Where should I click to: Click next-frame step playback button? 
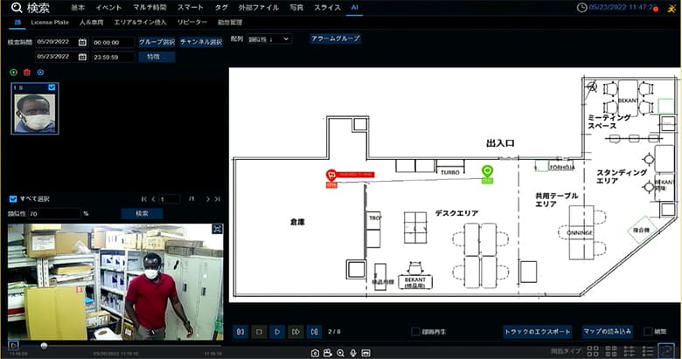[x=314, y=332]
